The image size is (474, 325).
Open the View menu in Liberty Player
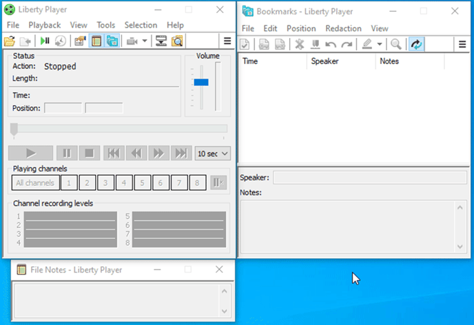[x=79, y=25]
